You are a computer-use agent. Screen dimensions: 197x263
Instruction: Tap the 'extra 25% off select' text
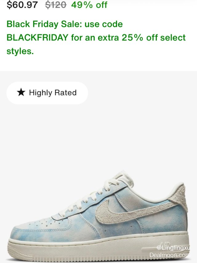(145, 38)
